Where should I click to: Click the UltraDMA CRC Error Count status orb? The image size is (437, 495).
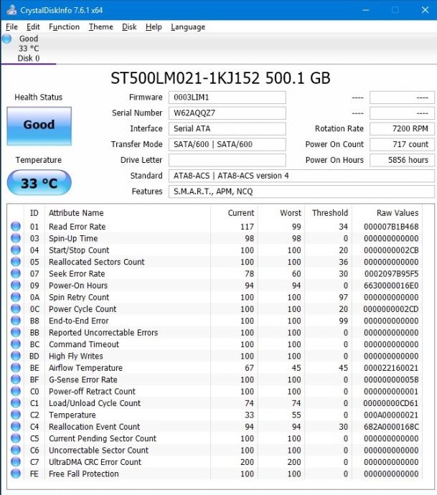tap(16, 461)
